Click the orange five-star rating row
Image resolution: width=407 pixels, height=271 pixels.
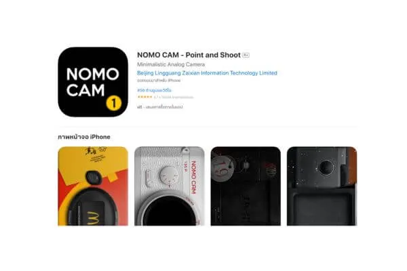coord(145,97)
